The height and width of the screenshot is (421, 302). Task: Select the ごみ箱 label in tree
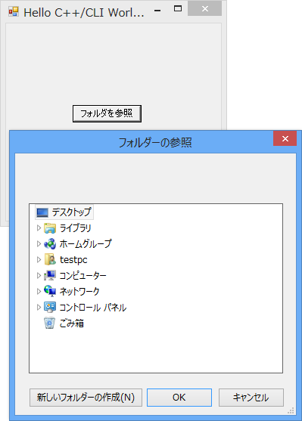[x=72, y=323]
